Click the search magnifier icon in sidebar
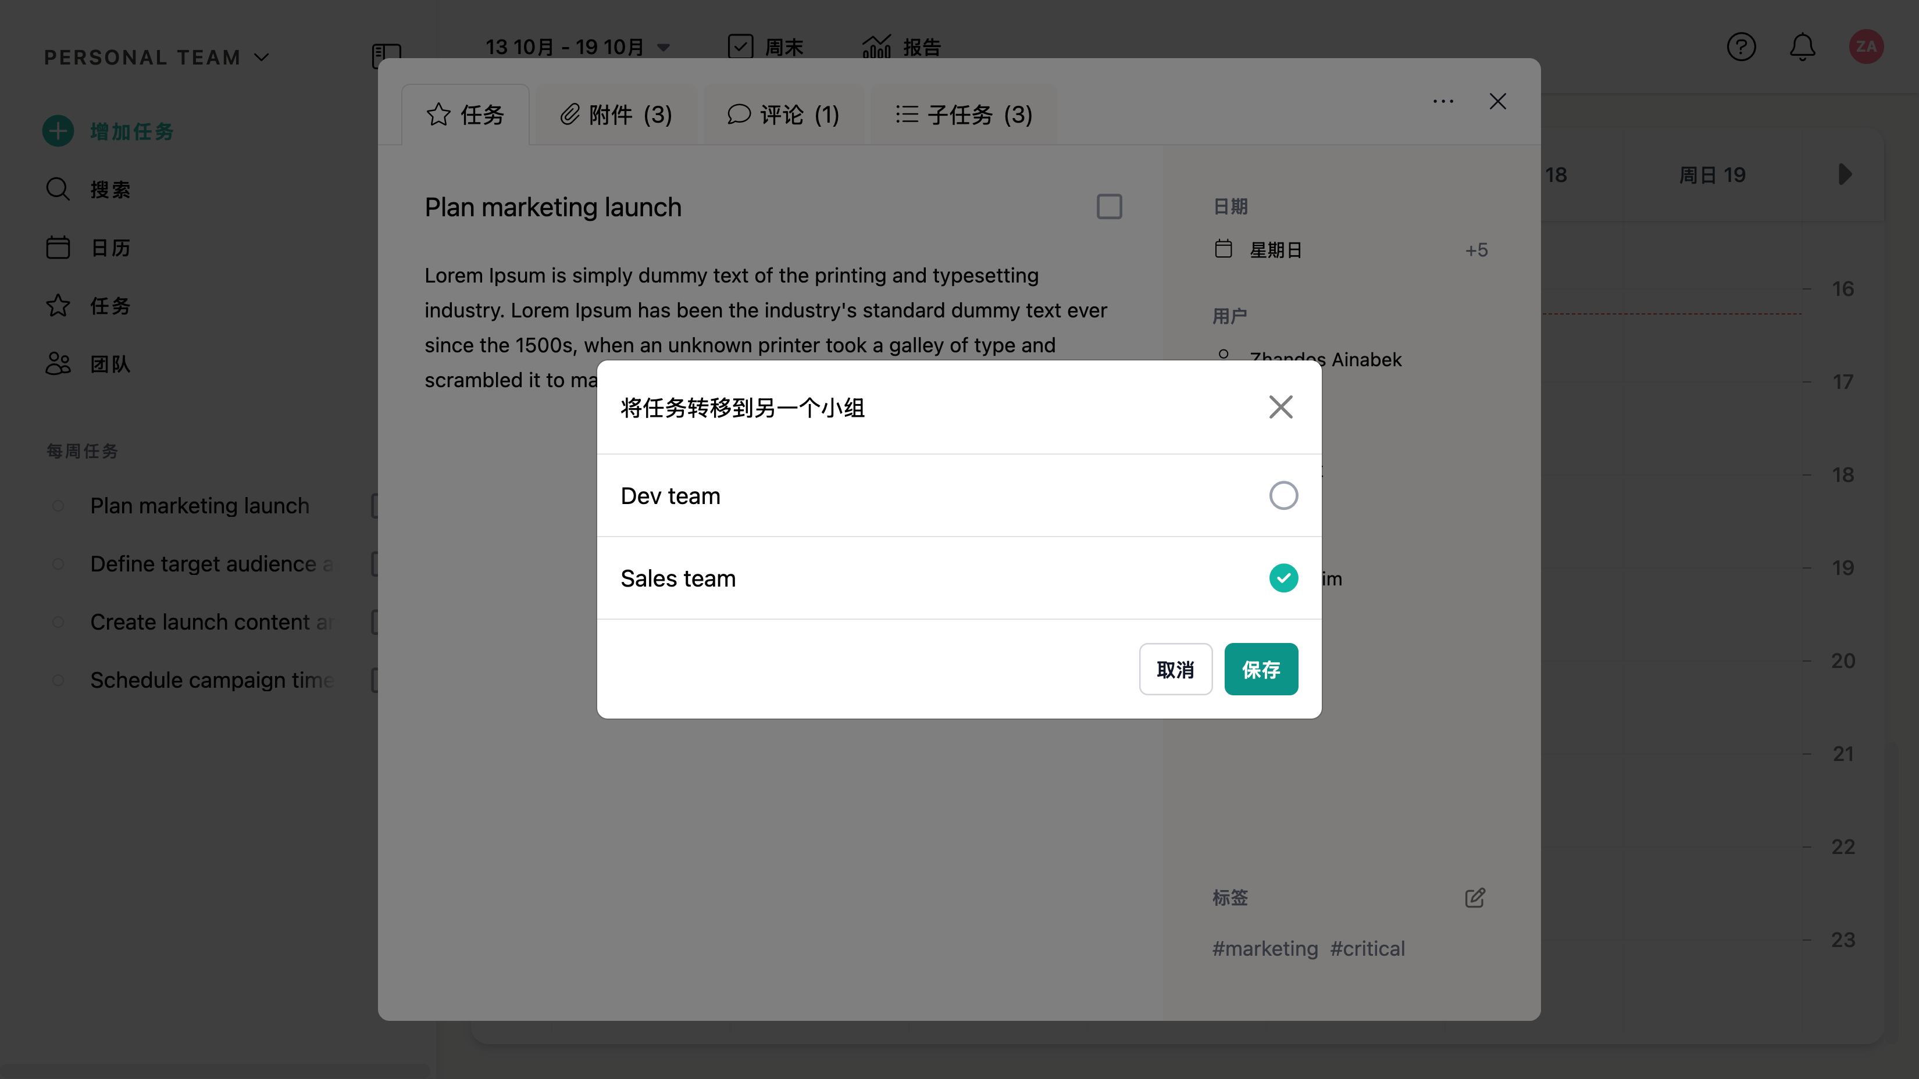The width and height of the screenshot is (1919, 1079). pyautogui.click(x=58, y=189)
